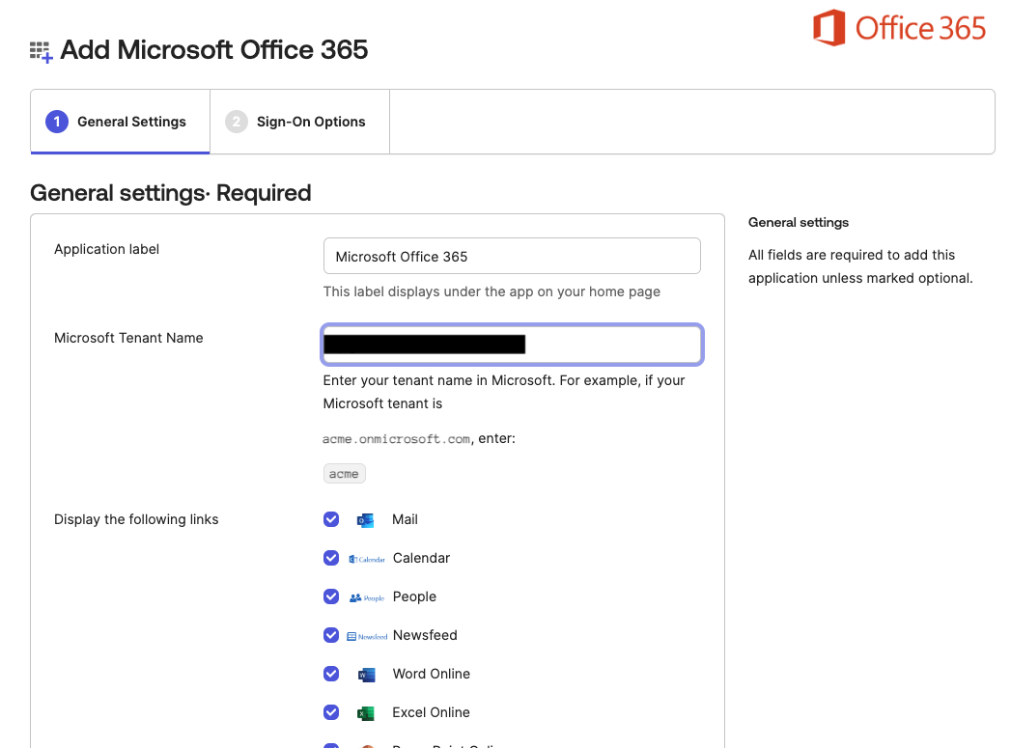Click the acme example badge
This screenshot has width=1011, height=748.
[344, 473]
